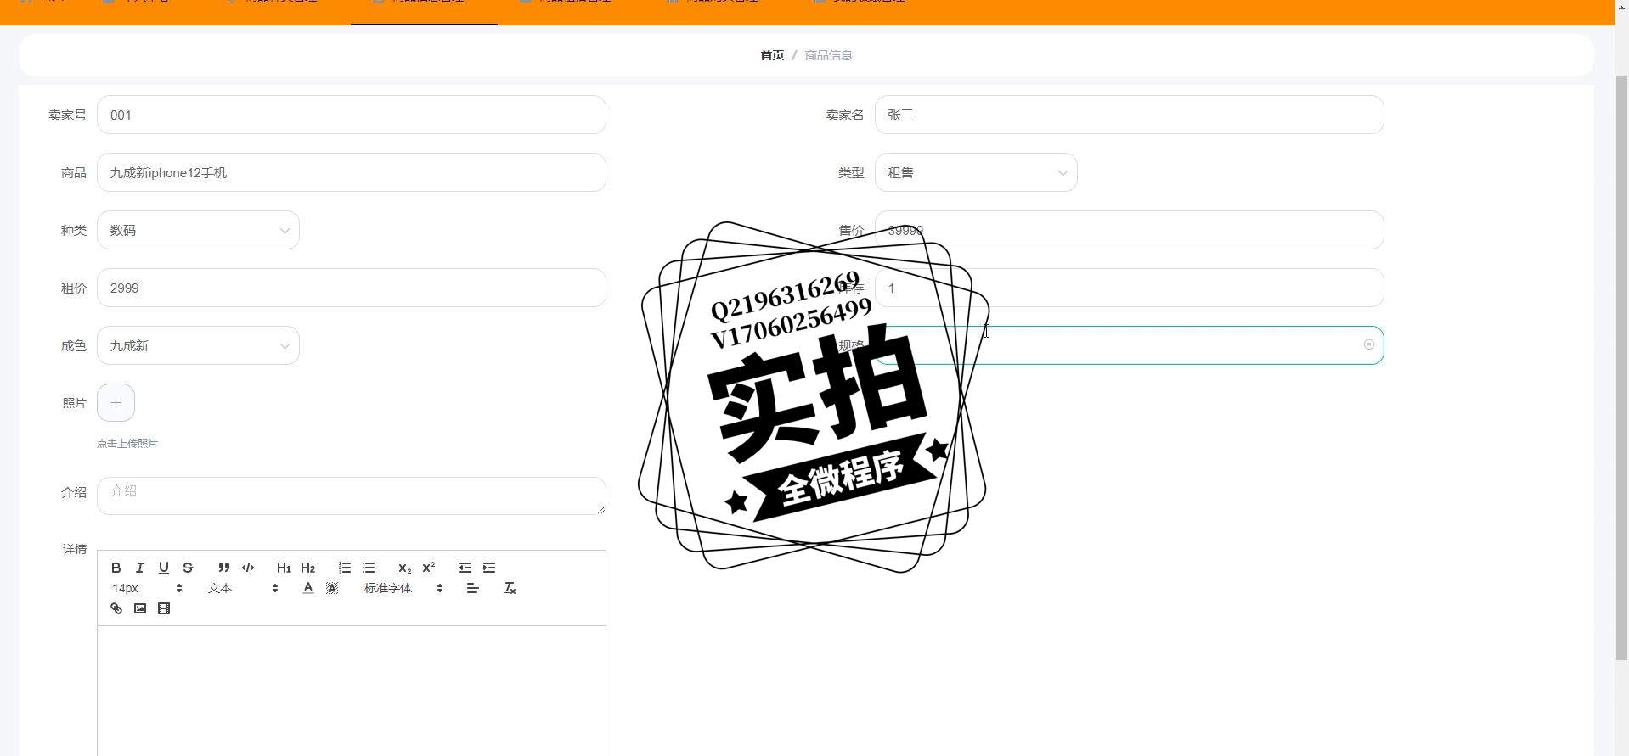The width and height of the screenshot is (1629, 756).
Task: Open the text background color picker
Action: 332,588
